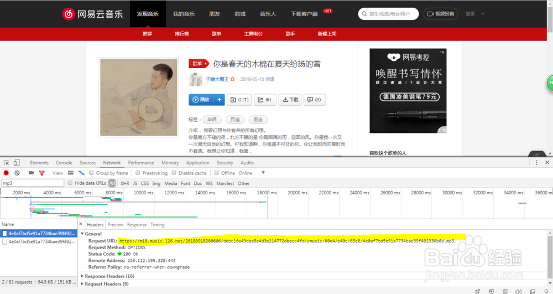This screenshot has width=553, height=294.
Task: Open DevTools three-dot customize menu
Action: [x=536, y=163]
